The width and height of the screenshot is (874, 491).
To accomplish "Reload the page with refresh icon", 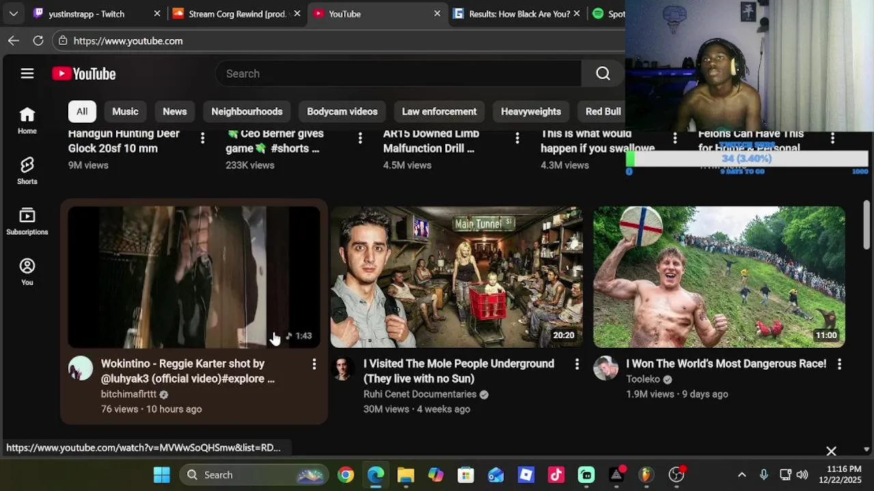I will (x=38, y=41).
